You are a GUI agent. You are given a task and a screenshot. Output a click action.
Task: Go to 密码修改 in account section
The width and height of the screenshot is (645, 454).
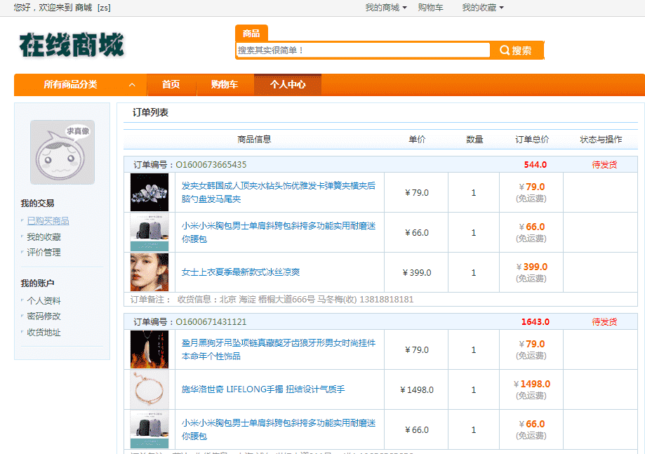point(44,316)
